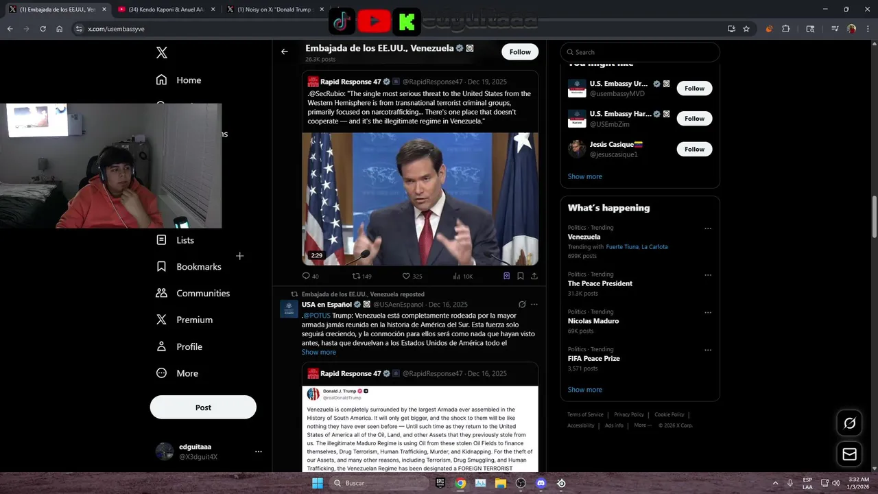Open the Grok floating button
Viewport: 878px width, 494px height.
tap(849, 423)
